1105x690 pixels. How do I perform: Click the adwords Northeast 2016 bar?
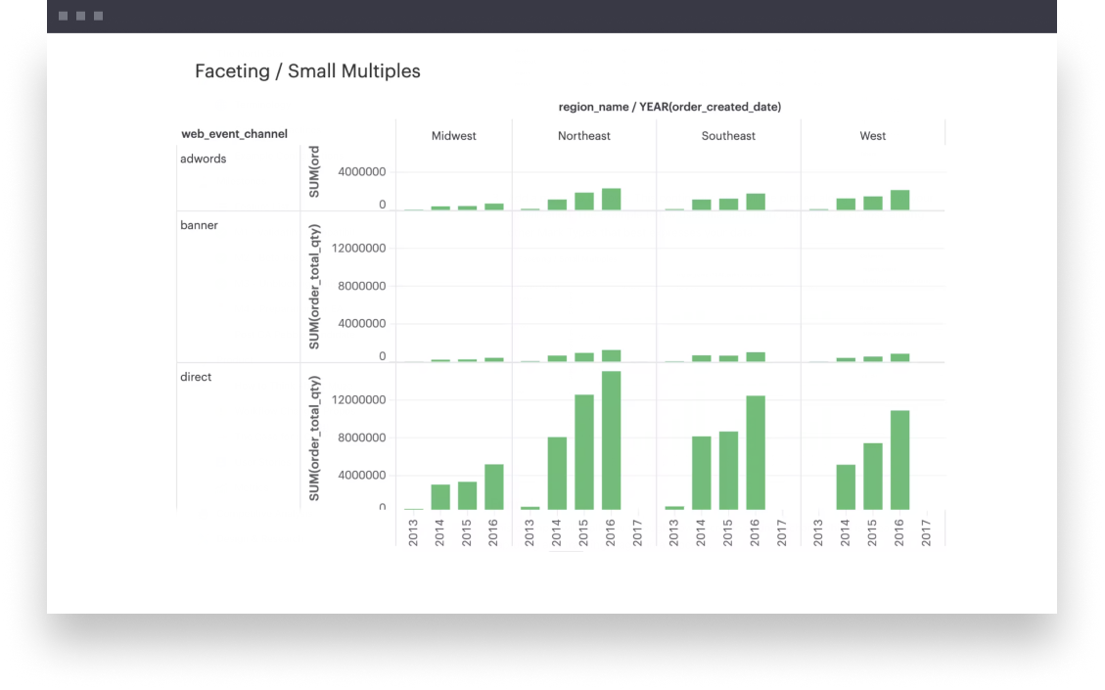(611, 199)
